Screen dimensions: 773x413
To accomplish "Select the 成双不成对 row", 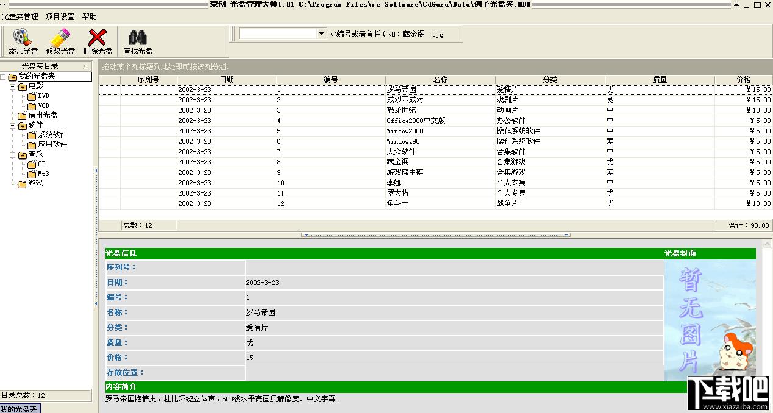I will point(435,100).
